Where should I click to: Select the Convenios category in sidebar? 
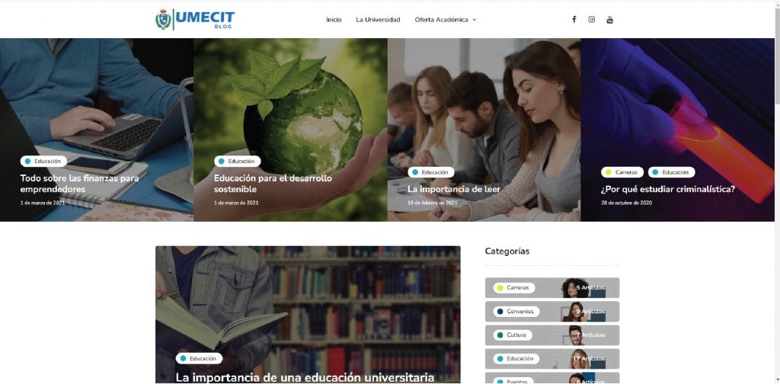point(552,312)
